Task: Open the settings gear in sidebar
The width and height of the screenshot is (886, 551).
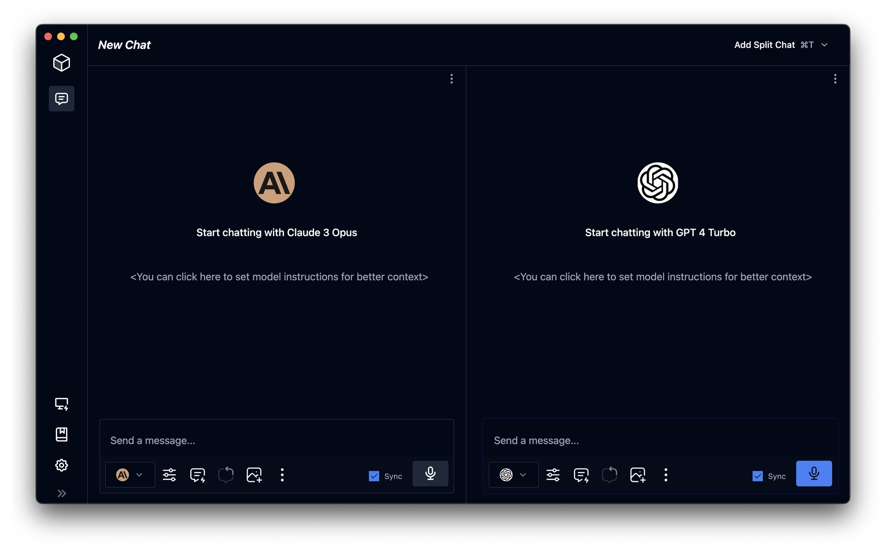Action: 62,465
